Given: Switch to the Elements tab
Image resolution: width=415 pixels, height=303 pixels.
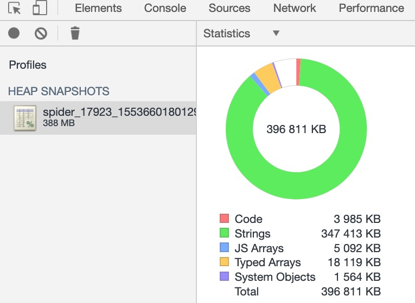Looking at the screenshot, I should (x=98, y=8).
